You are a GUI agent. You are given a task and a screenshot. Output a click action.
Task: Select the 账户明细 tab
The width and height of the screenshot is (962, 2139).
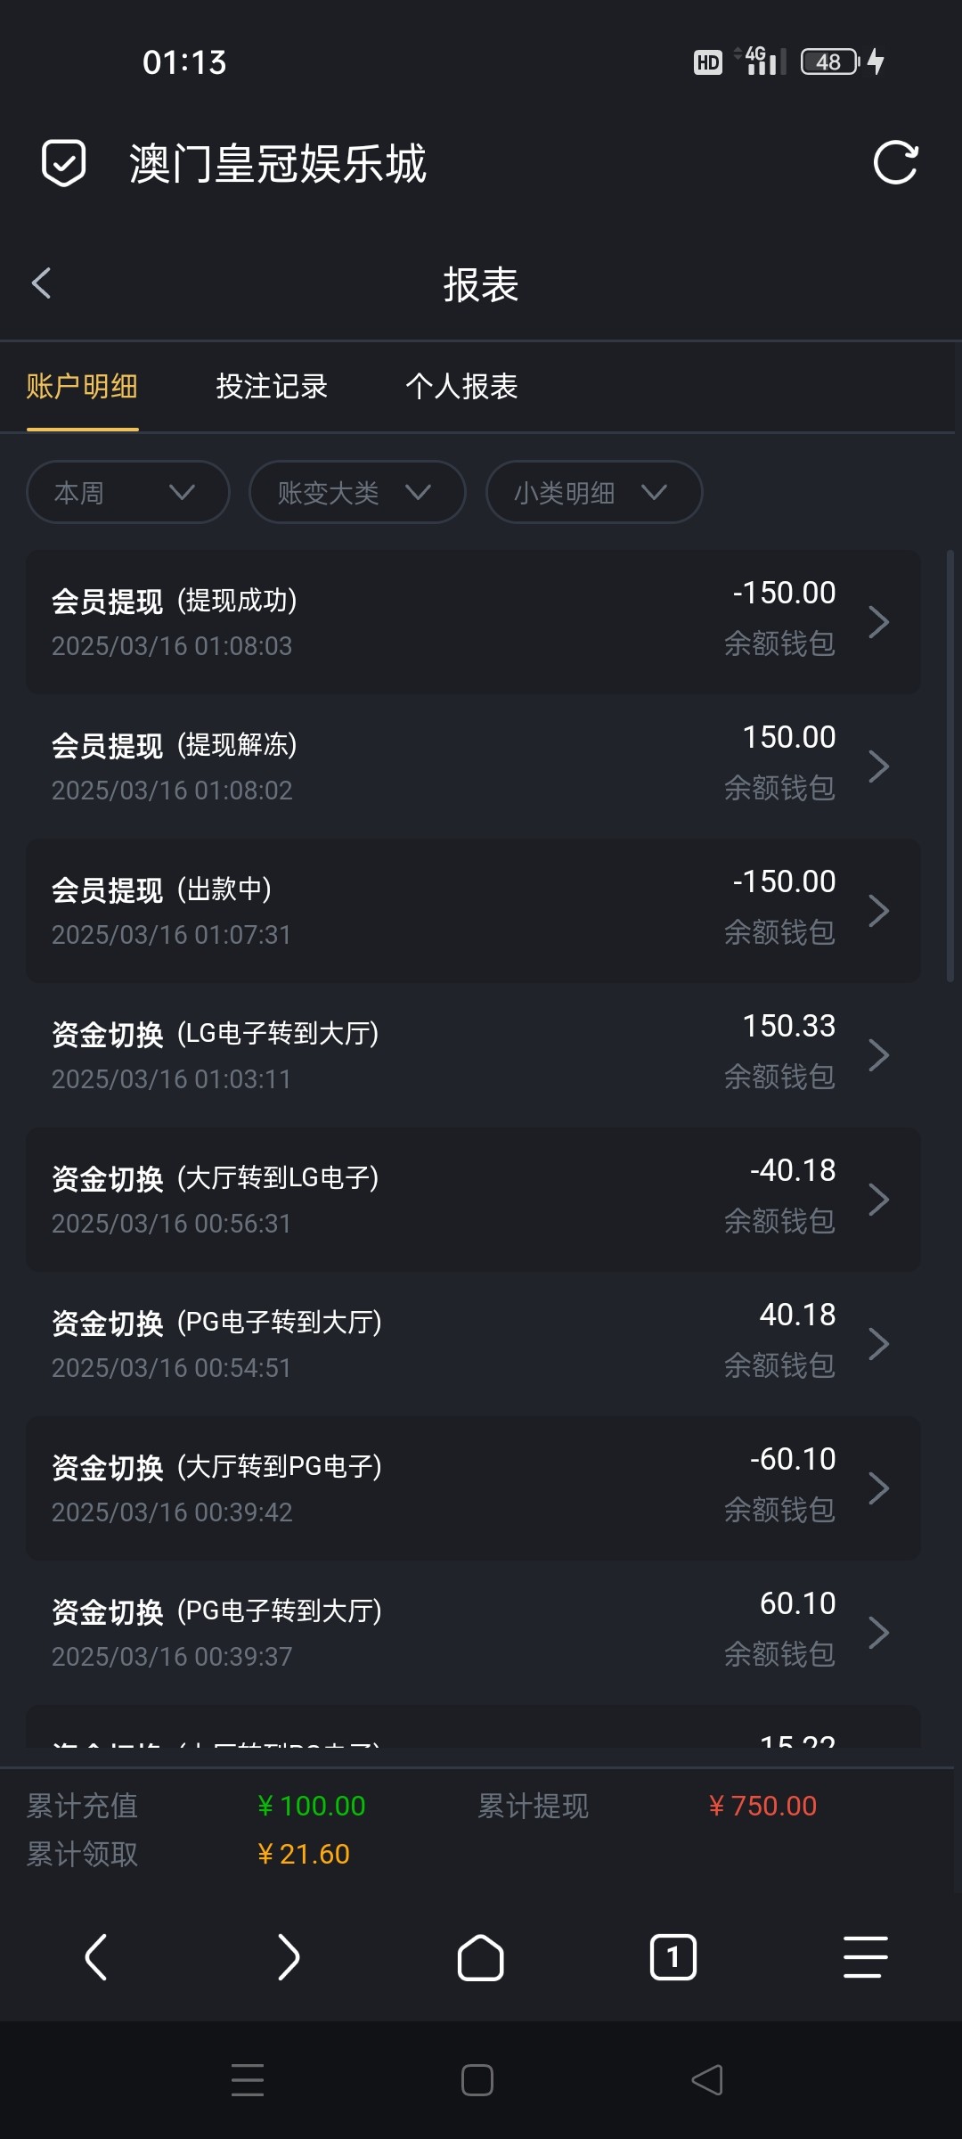click(x=82, y=387)
